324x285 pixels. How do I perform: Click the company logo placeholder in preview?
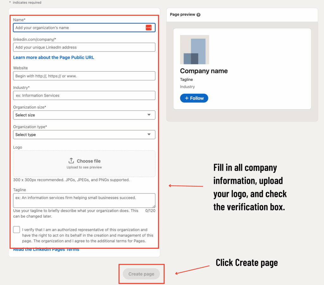click(x=194, y=50)
